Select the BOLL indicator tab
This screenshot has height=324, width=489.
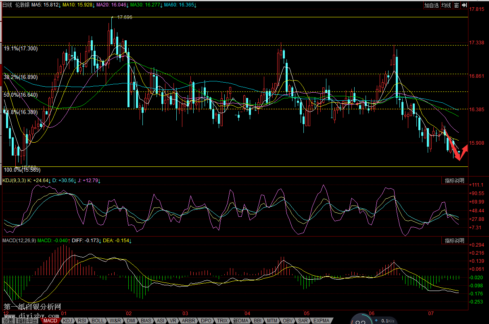(98, 321)
